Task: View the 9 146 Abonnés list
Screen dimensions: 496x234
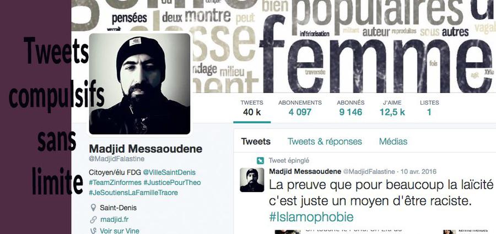Action: point(351,108)
